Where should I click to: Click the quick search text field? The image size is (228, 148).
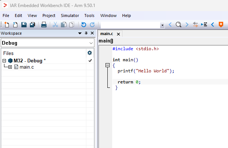coord(131,25)
